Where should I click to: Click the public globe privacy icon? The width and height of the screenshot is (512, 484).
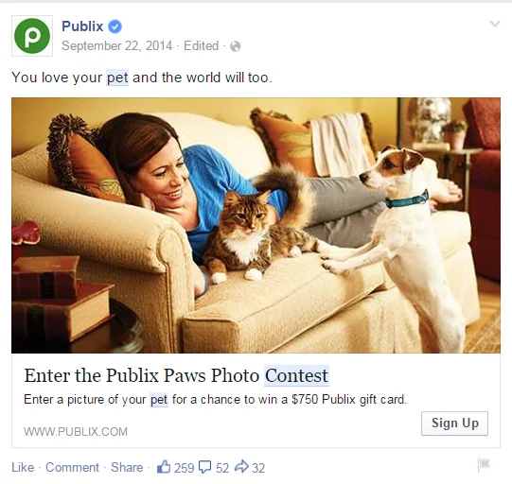[235, 46]
